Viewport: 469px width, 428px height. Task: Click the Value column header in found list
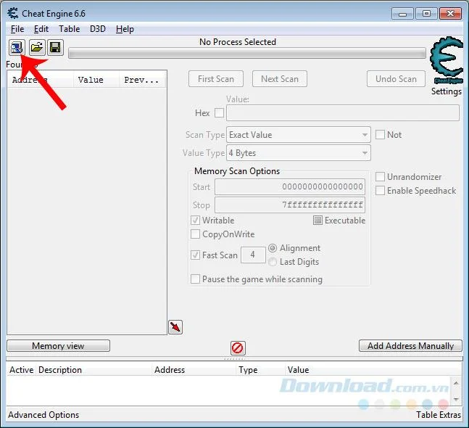point(96,80)
